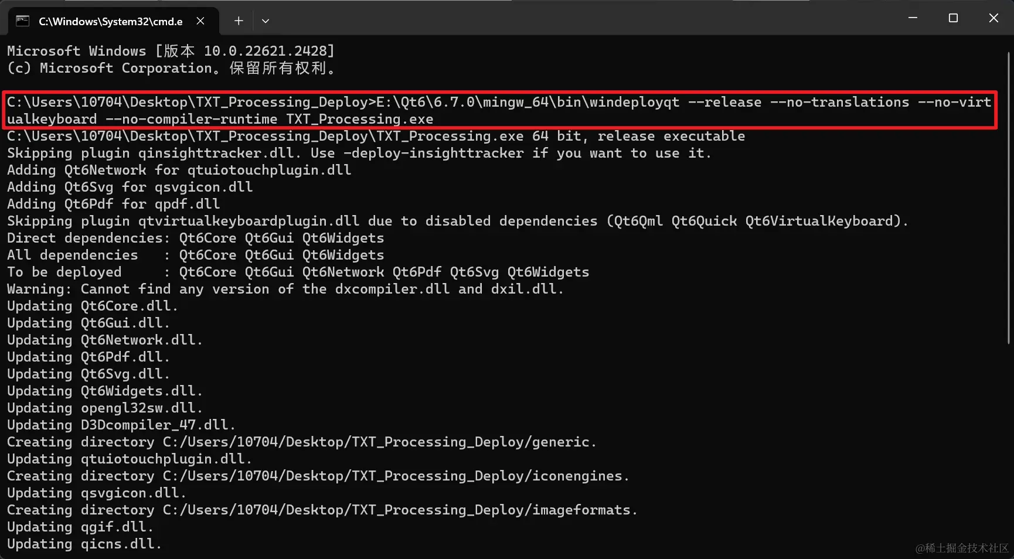1014x559 pixels.
Task: Click the Updating Qt6Core.dll line
Action: pyautogui.click(x=92, y=306)
